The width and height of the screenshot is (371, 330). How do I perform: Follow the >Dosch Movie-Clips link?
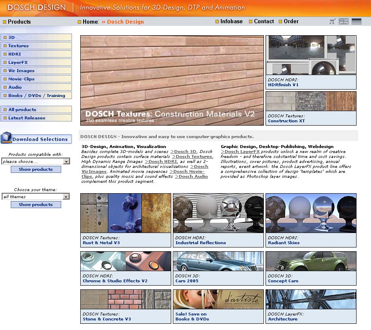click(x=187, y=172)
